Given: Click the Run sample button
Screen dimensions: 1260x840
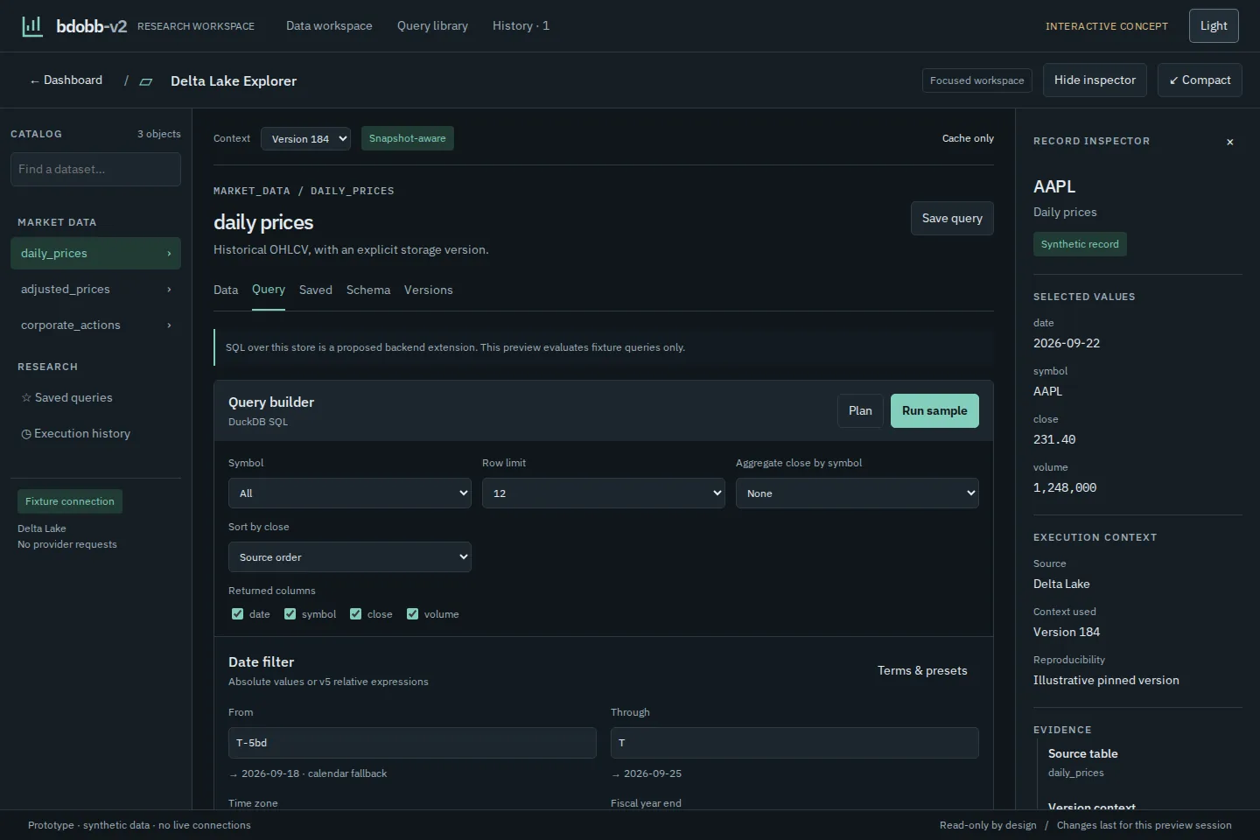Looking at the screenshot, I should (934, 410).
